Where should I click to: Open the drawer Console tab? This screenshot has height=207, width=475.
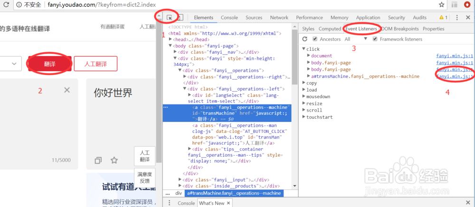point(186,203)
